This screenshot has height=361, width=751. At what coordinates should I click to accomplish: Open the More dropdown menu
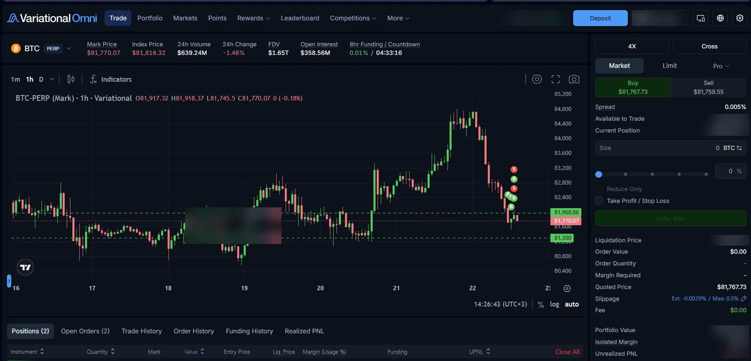(398, 18)
